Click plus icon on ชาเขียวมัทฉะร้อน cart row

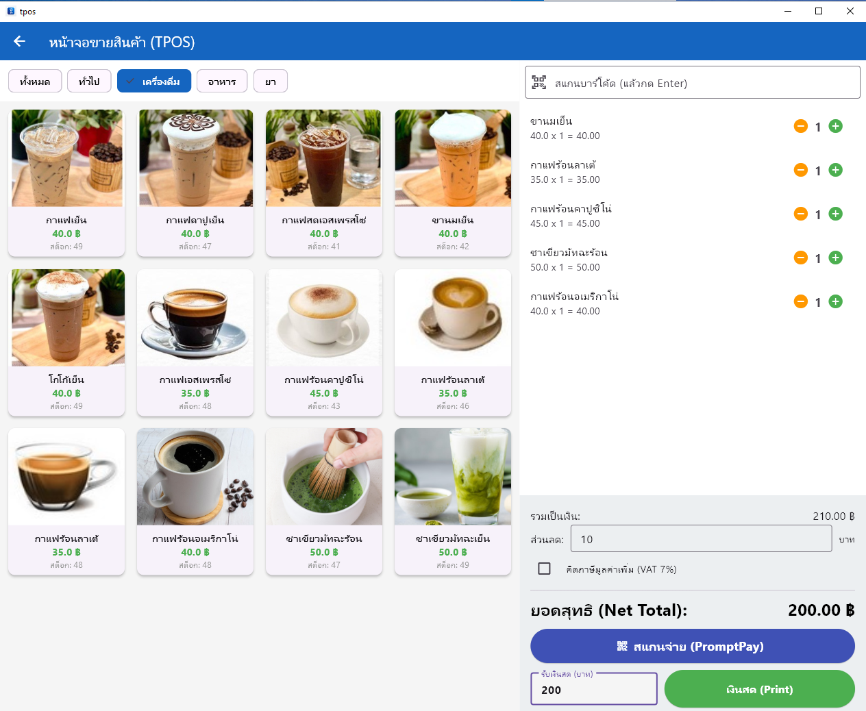(835, 258)
